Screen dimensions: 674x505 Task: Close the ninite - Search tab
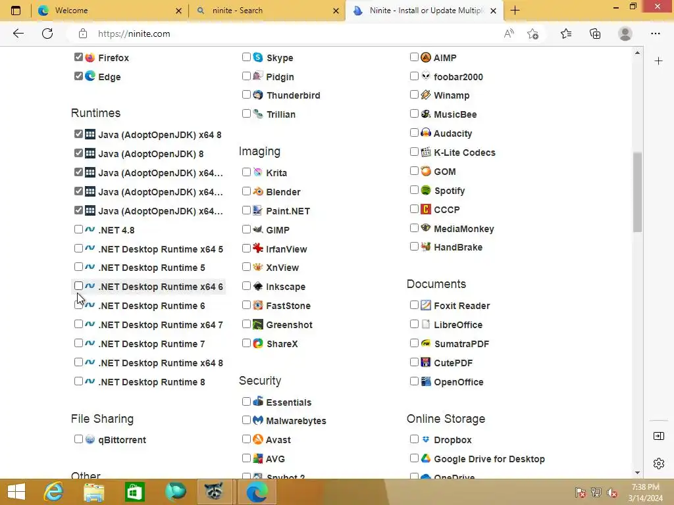point(336,11)
